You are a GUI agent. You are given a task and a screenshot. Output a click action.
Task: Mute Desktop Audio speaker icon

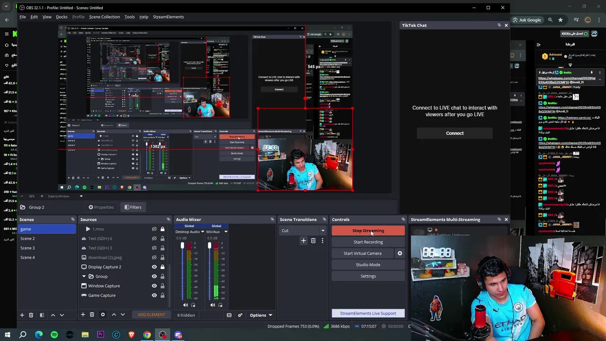pyautogui.click(x=186, y=305)
